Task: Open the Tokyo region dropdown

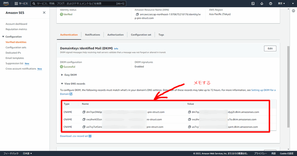Action: tap(281, 3)
